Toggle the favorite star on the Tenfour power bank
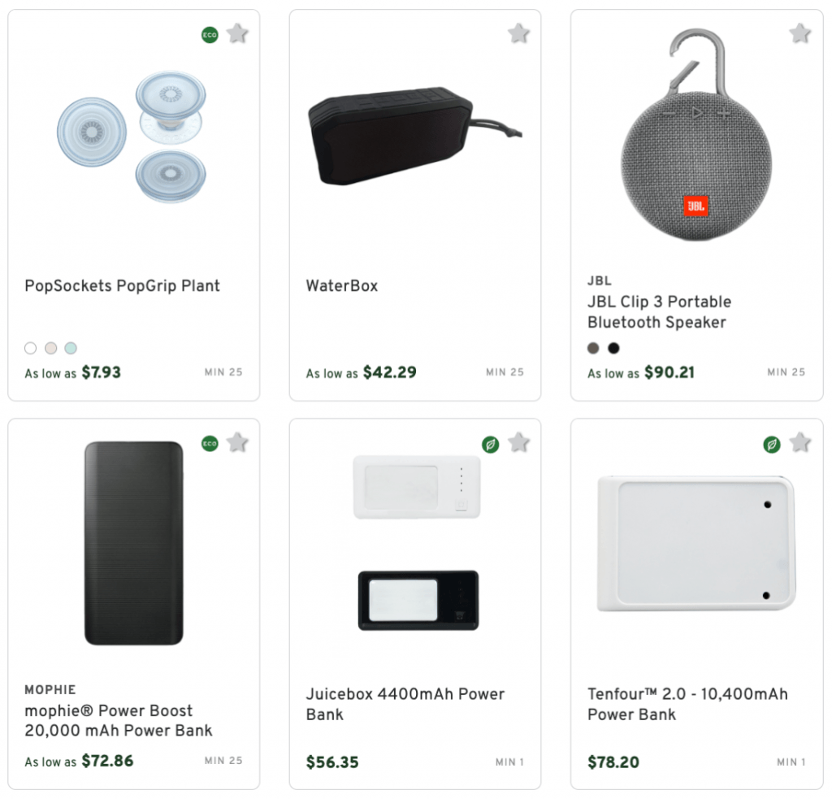 point(799,443)
